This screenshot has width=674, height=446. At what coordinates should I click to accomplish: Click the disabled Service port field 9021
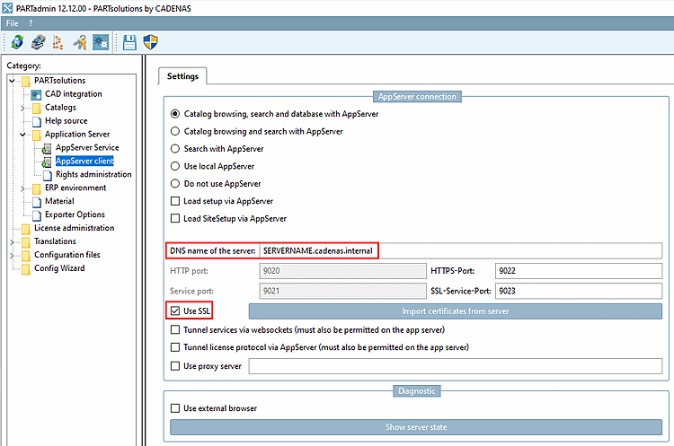[x=342, y=291]
